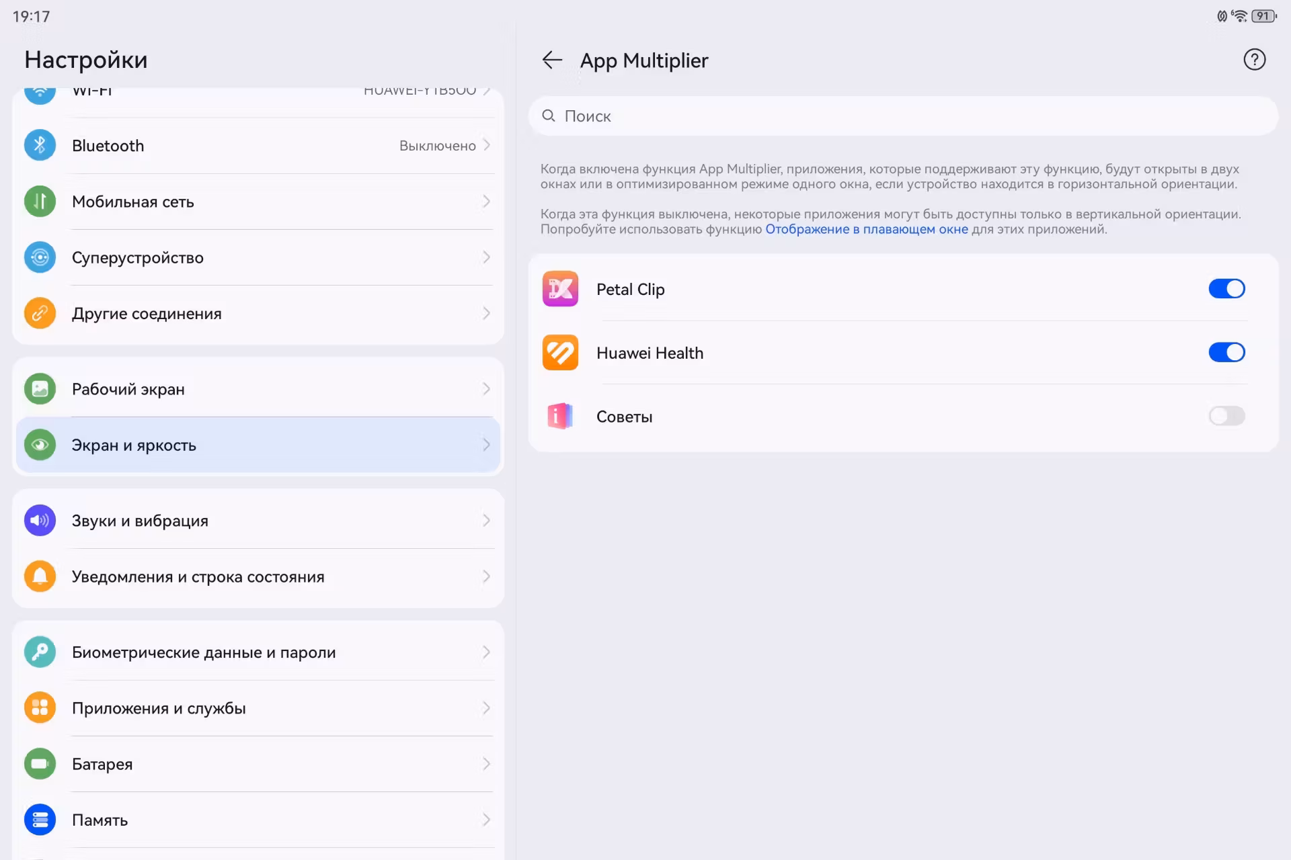Tap the Другие соединения link icon

point(40,313)
